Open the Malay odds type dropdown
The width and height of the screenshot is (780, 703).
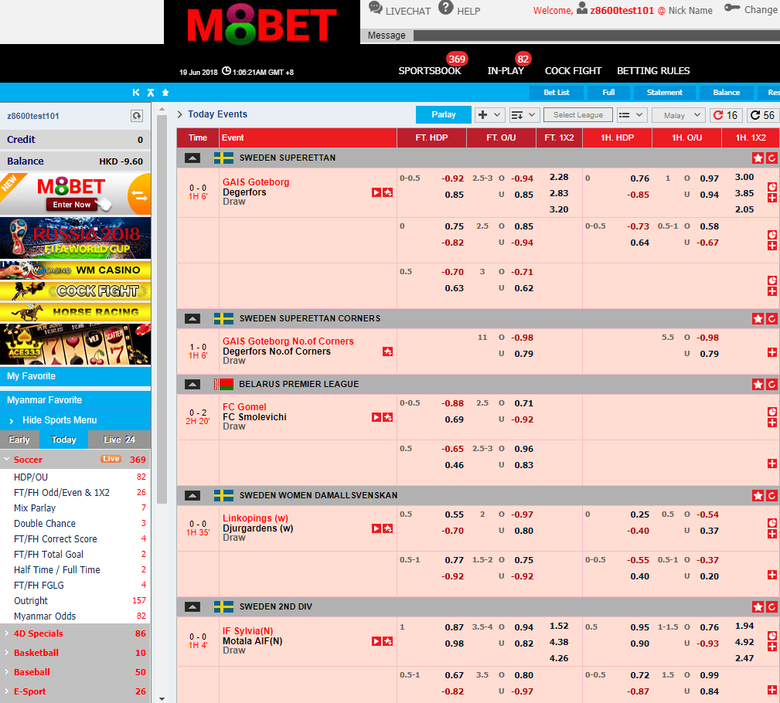point(679,115)
